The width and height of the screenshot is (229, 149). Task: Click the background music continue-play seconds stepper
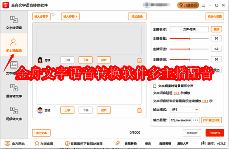pos(205,101)
